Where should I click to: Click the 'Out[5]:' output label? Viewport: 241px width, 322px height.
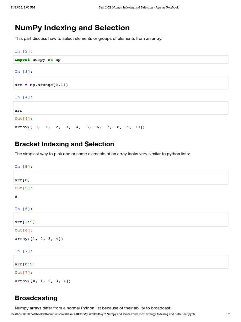24,188
